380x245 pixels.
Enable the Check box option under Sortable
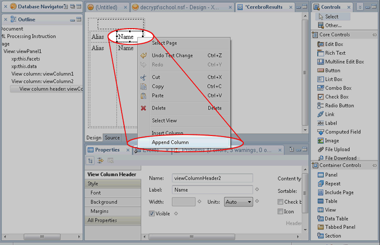280,202
